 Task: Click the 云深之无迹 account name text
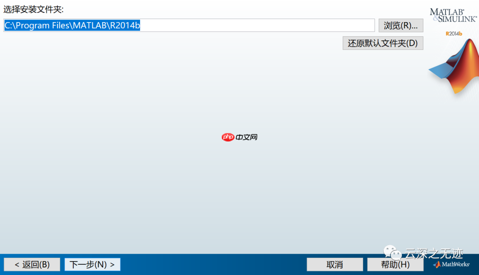(x=434, y=253)
